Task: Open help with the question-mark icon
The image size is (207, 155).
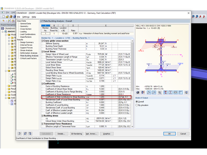Action: [x=20, y=134]
